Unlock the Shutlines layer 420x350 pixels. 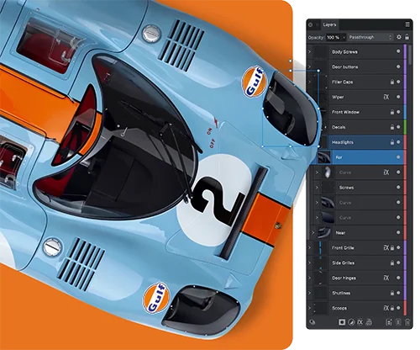point(392,293)
